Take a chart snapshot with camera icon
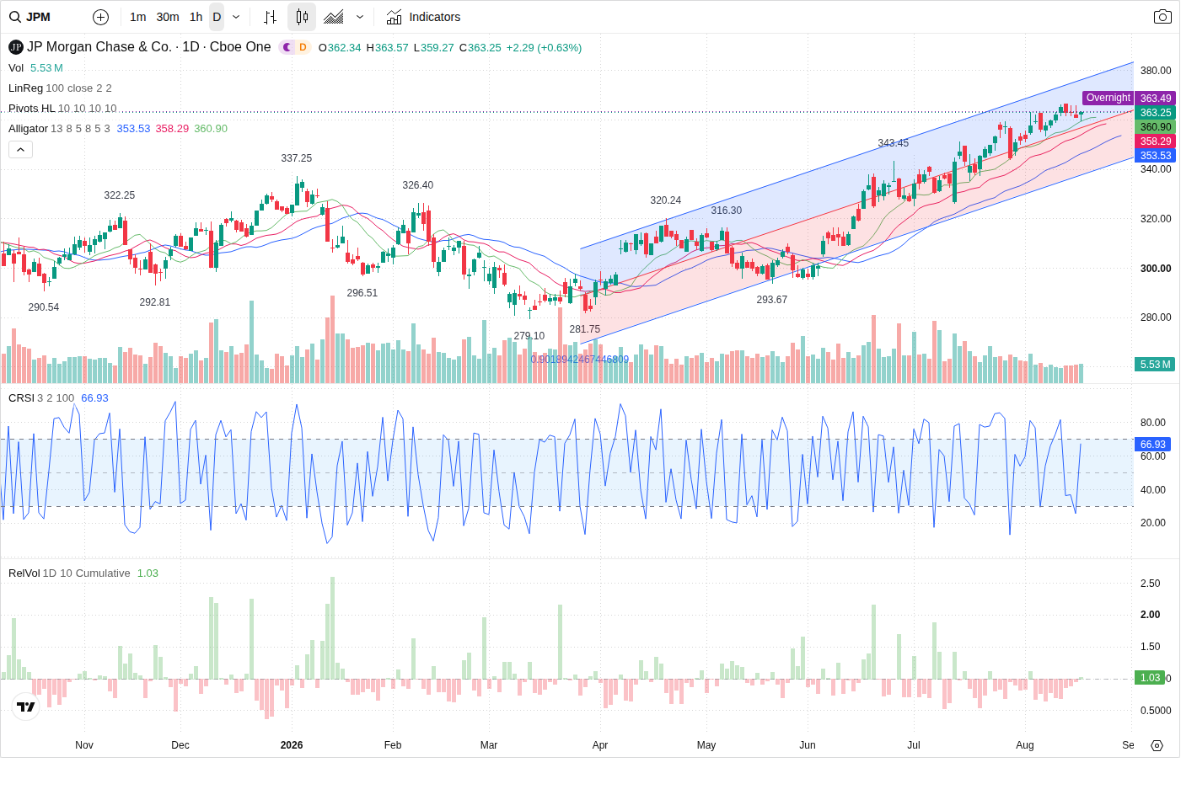Image resolution: width=1197 pixels, height=800 pixels. [x=1162, y=17]
